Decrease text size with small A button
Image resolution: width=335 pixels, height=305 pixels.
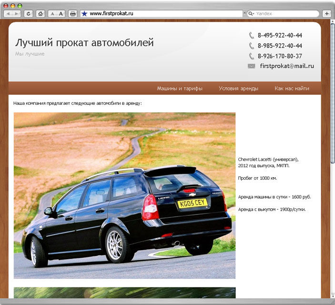point(52,14)
